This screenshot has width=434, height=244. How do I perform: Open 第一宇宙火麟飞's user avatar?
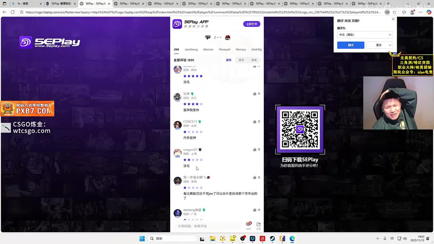click(177, 181)
